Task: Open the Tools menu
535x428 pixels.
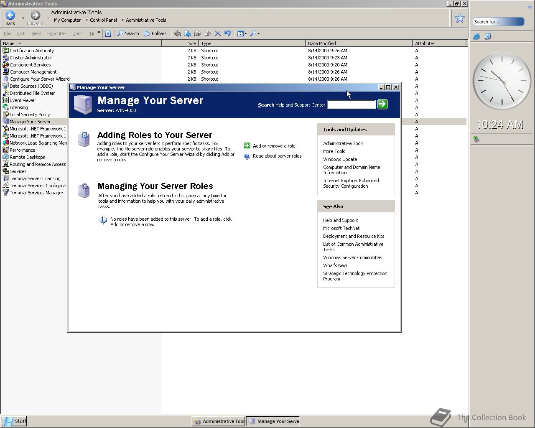Action: pos(78,33)
